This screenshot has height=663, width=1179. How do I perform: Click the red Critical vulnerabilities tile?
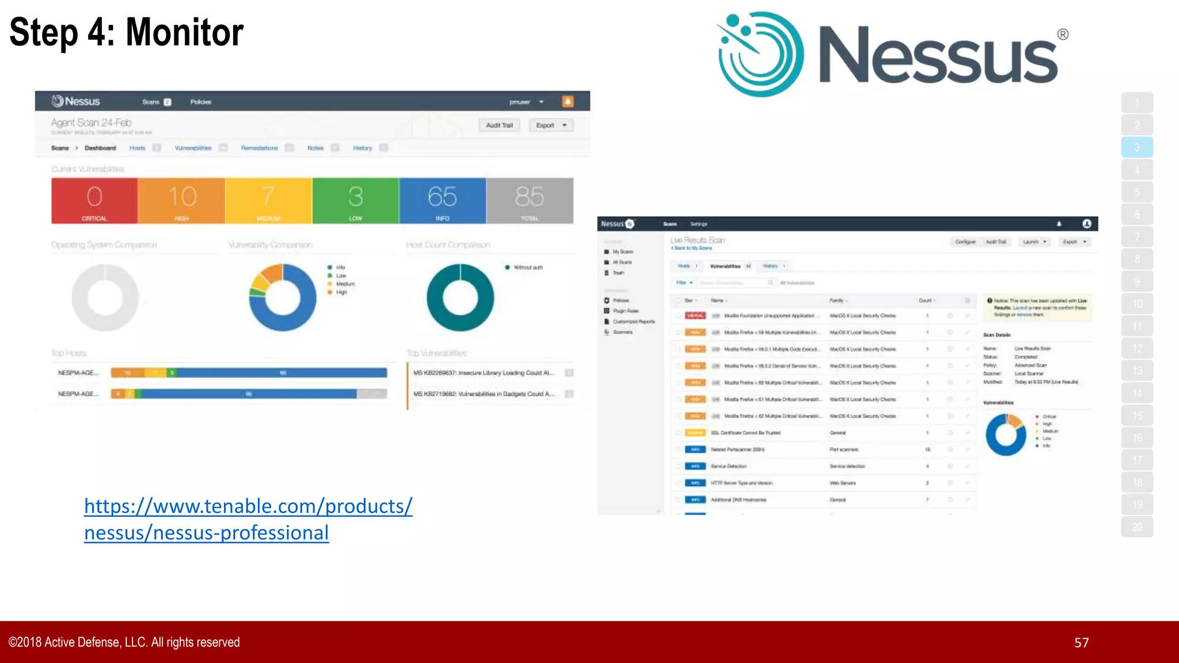[94, 200]
